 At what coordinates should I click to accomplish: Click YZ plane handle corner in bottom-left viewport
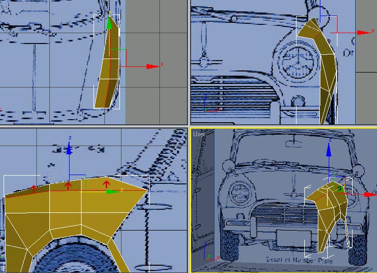[x=85, y=175]
